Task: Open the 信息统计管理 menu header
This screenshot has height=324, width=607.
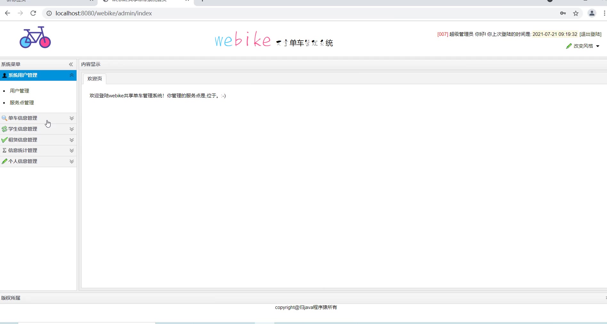Action: click(x=38, y=150)
